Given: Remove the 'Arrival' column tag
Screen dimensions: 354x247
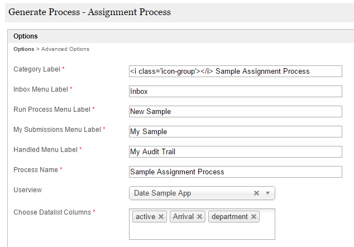Looking at the screenshot, I should (200, 217).
